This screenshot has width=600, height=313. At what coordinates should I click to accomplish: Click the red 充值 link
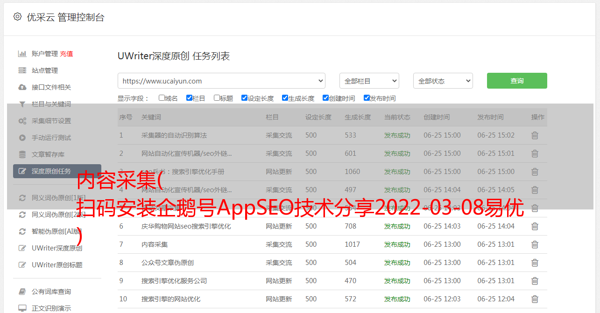click(x=66, y=54)
